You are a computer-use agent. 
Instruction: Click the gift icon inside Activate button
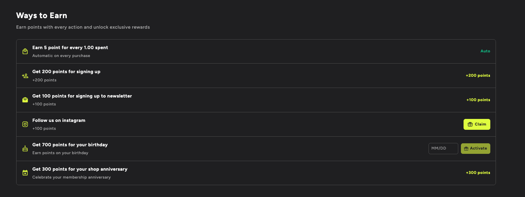point(466,149)
